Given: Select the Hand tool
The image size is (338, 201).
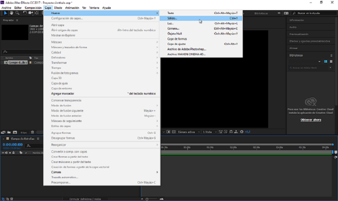Looking at the screenshot, I should (x=11, y=13).
